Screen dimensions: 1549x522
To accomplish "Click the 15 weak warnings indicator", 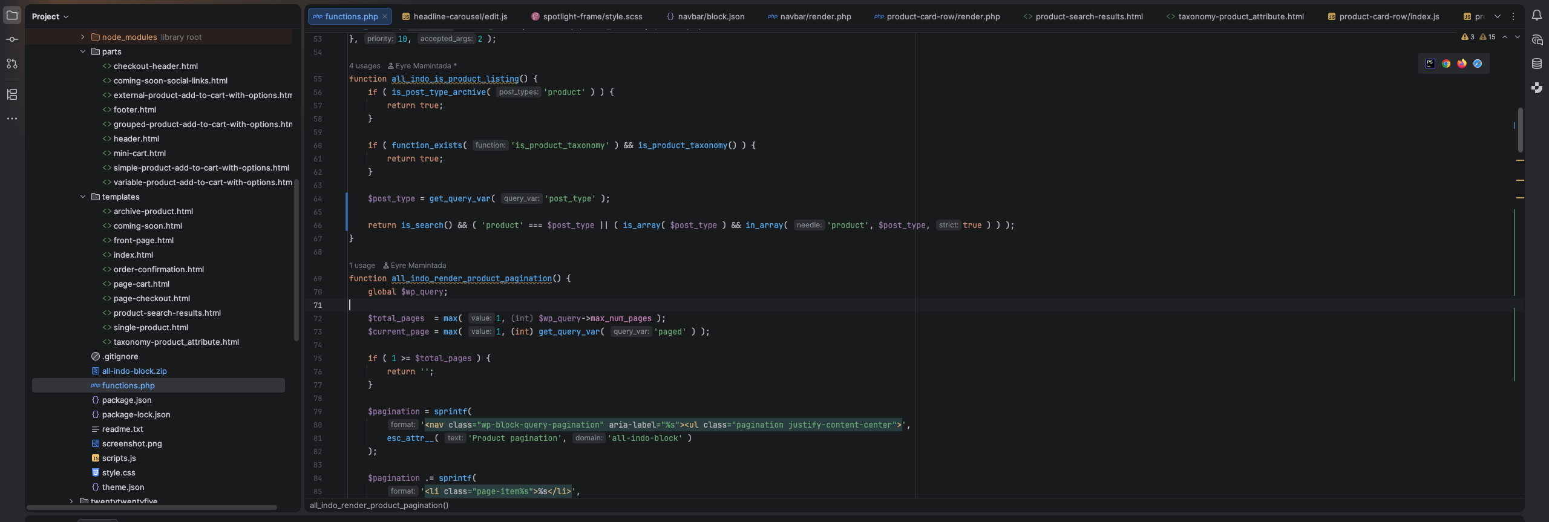I will (1487, 37).
